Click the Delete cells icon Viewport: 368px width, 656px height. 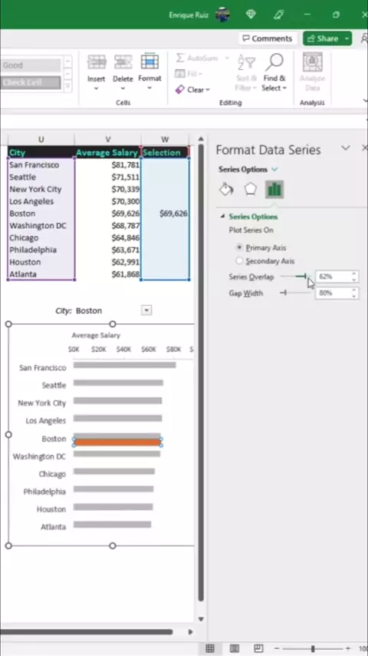(123, 62)
